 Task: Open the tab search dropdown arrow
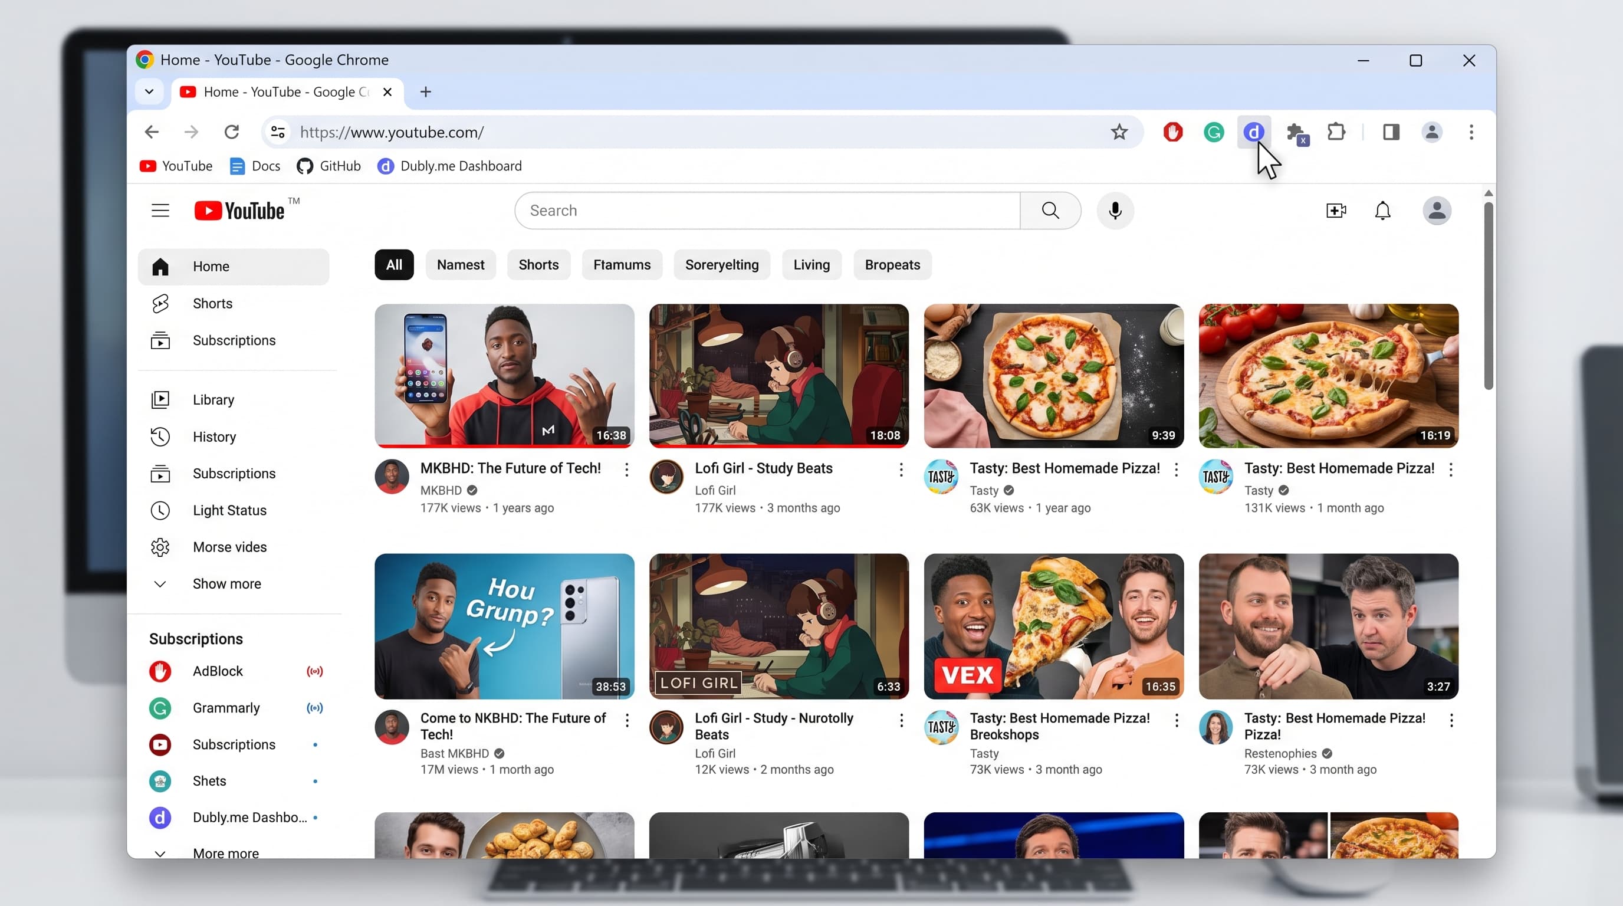point(149,92)
